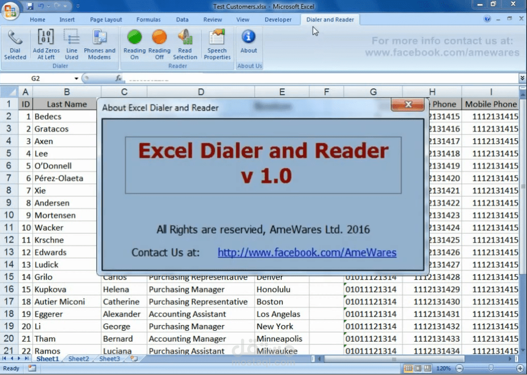Open Phones and Modems settings
Screen dimensions: 527x375
pyautogui.click(x=99, y=45)
